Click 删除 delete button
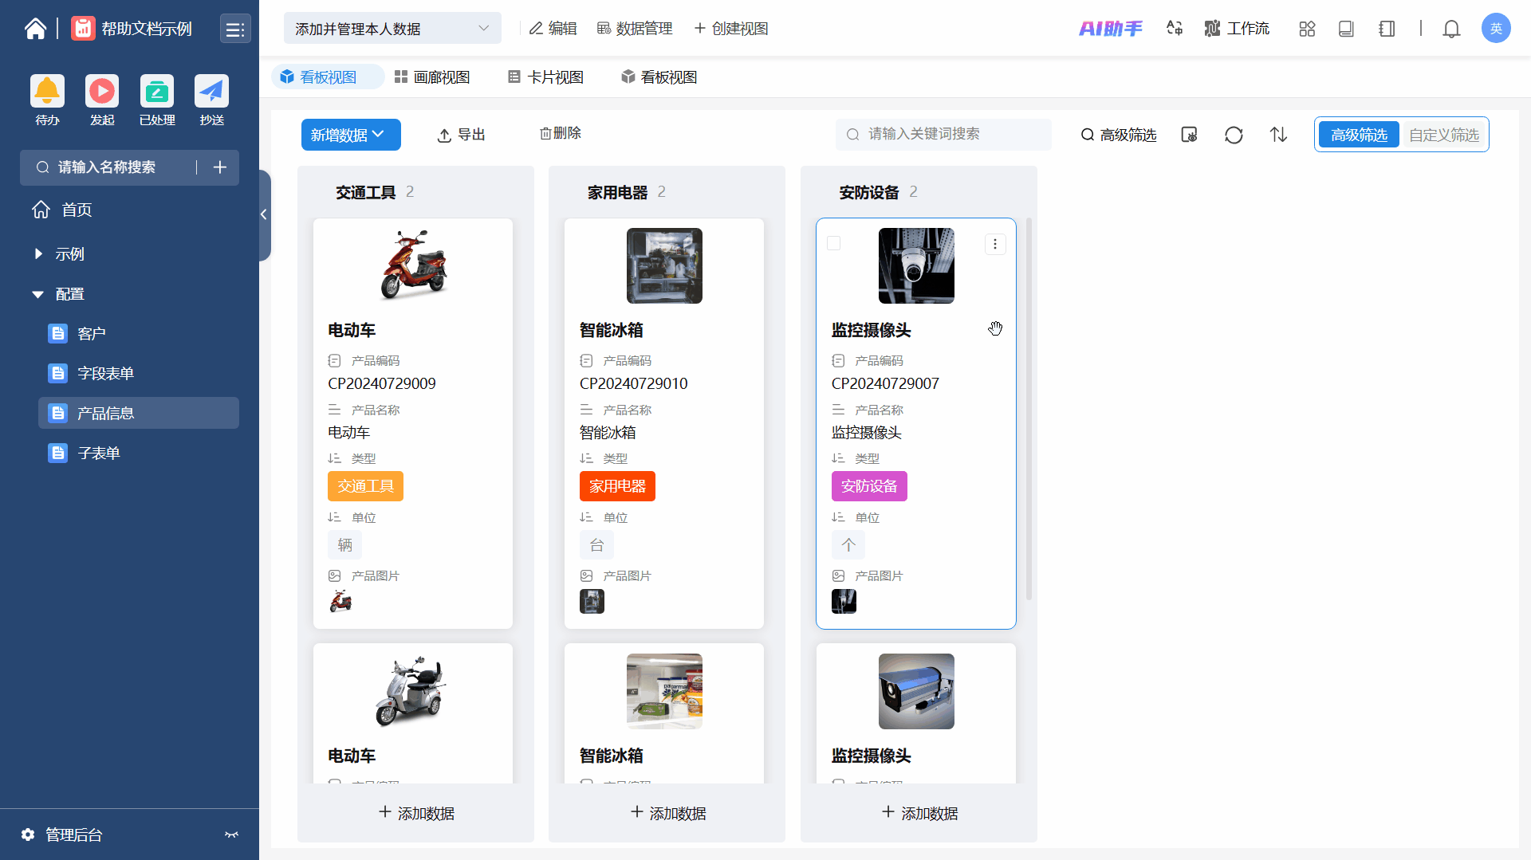This screenshot has width=1531, height=860. click(561, 133)
